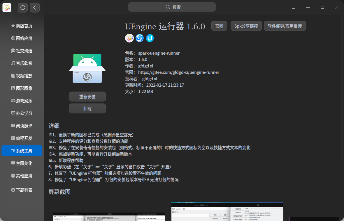Click the 投稿者 gfdgd xi line
The image size is (344, 221).
(141, 79)
